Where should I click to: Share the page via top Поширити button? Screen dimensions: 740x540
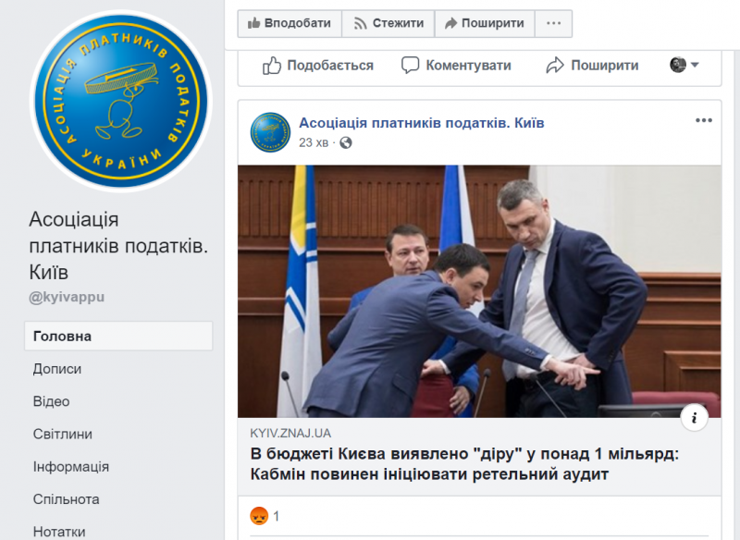pyautogui.click(x=484, y=23)
